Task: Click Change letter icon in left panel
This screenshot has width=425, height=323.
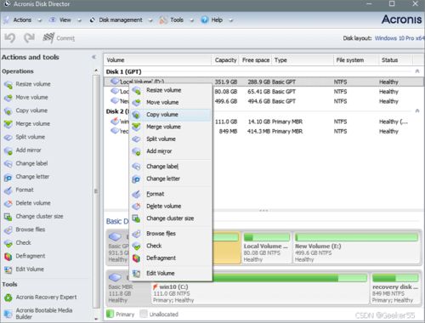Action: click(8, 177)
